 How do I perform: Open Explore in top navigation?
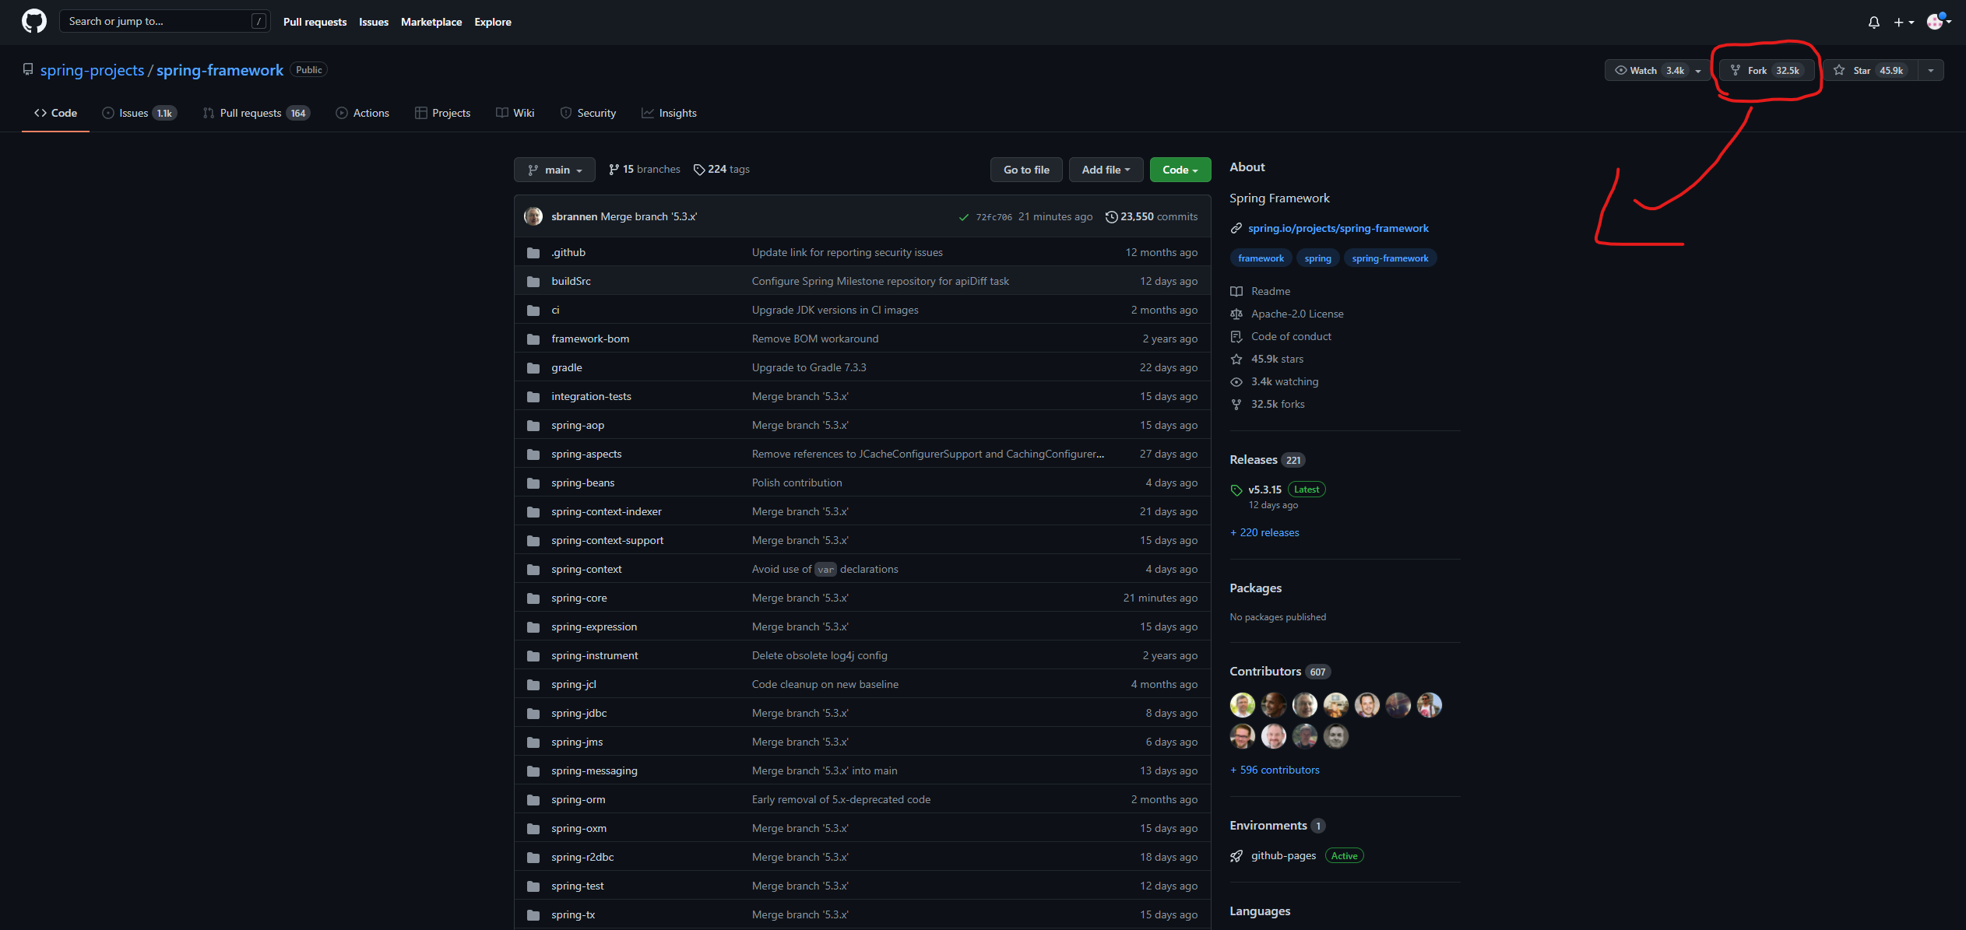[493, 22]
